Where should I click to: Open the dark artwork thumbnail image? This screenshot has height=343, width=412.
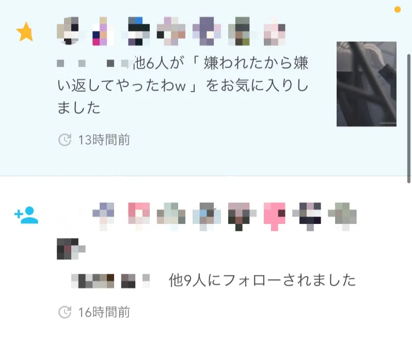367,84
